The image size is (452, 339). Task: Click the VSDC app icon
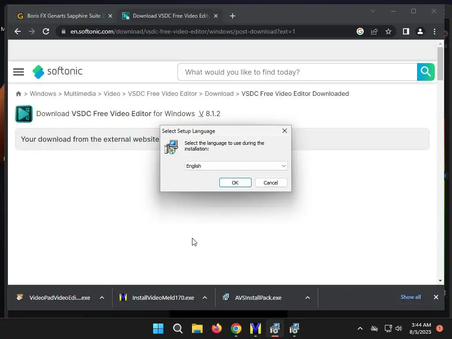24,114
